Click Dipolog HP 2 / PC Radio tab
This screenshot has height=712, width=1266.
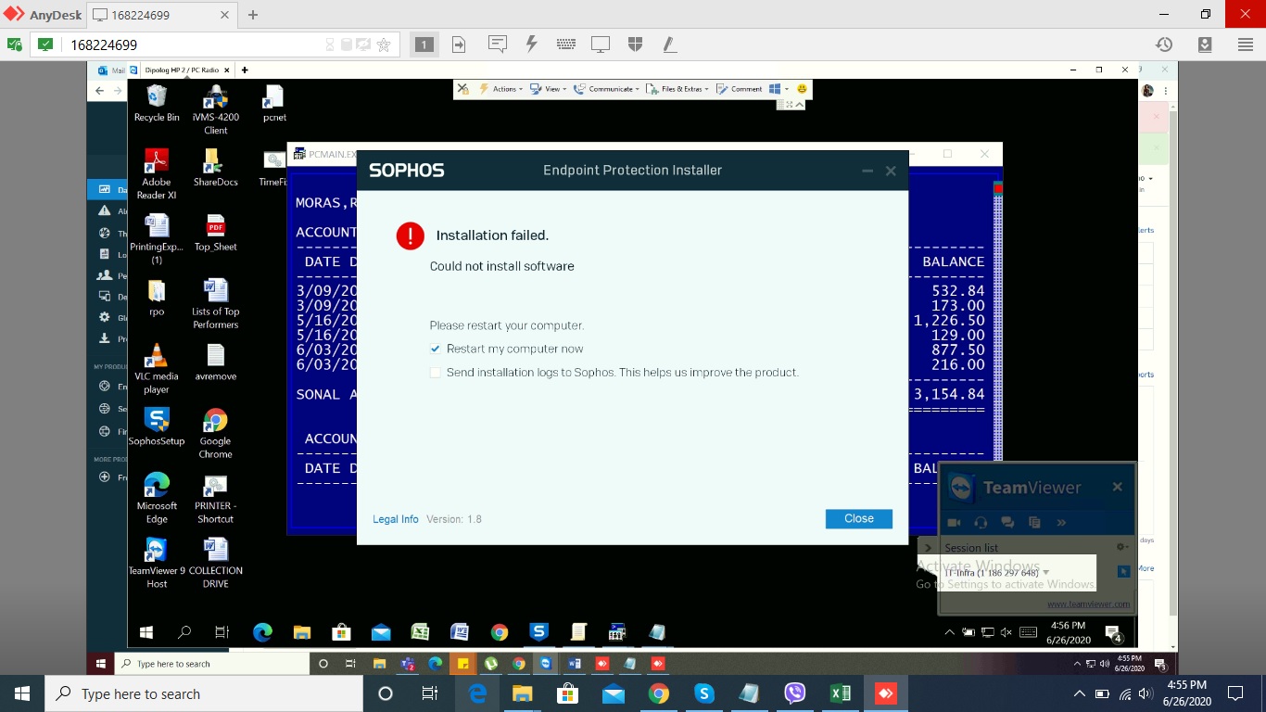[182, 70]
